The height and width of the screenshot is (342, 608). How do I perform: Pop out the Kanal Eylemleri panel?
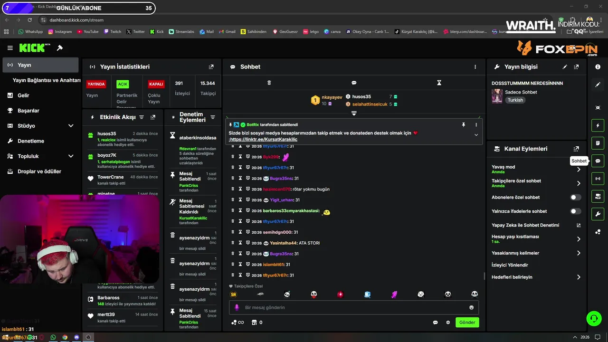577,149
